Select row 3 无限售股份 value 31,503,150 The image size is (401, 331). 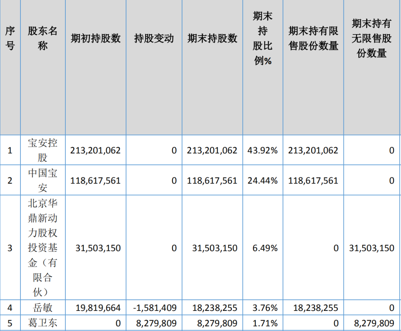pos(372,248)
